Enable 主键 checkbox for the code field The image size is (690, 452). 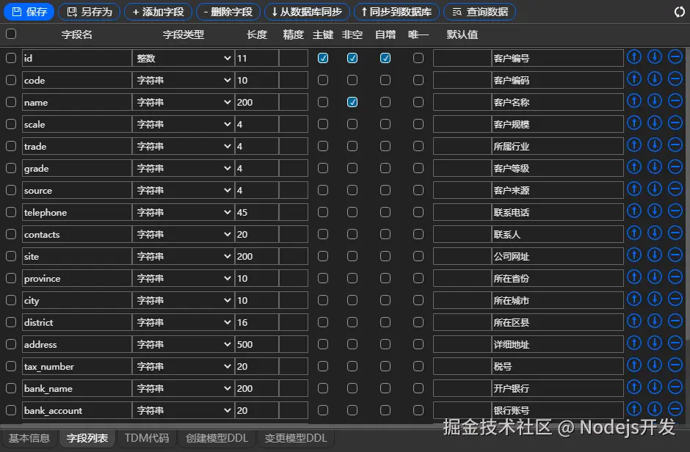point(322,79)
